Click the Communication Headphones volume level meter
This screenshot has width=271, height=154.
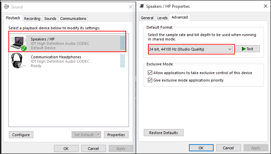tap(123, 61)
